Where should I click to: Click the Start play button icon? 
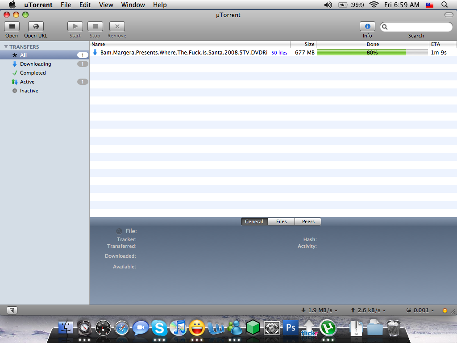(x=75, y=26)
